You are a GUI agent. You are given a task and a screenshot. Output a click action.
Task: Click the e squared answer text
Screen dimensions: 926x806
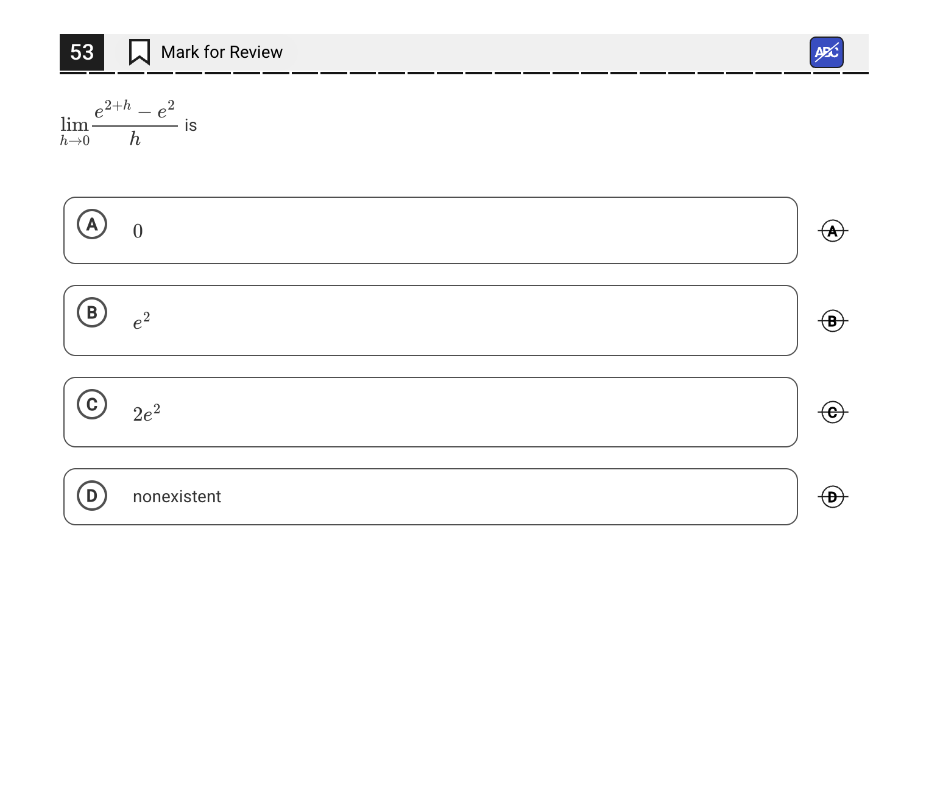(x=141, y=321)
